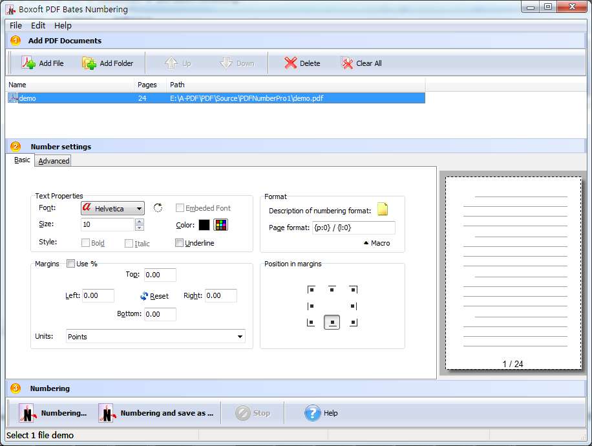Viewport: 592px width, 446px height.
Task: Switch to the Advanced tab
Action: 54,161
